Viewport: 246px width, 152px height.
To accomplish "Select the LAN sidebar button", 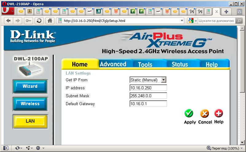I will [x=30, y=121].
